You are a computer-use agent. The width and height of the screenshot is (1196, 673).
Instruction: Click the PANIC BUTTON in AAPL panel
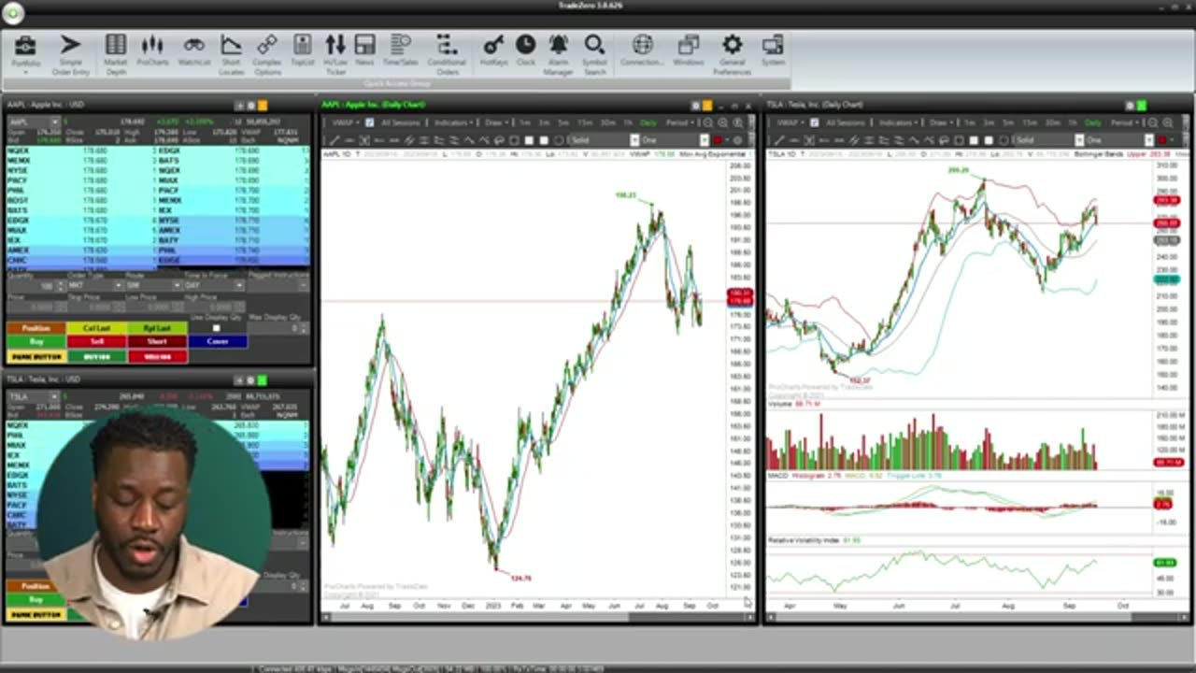pyautogui.click(x=36, y=356)
